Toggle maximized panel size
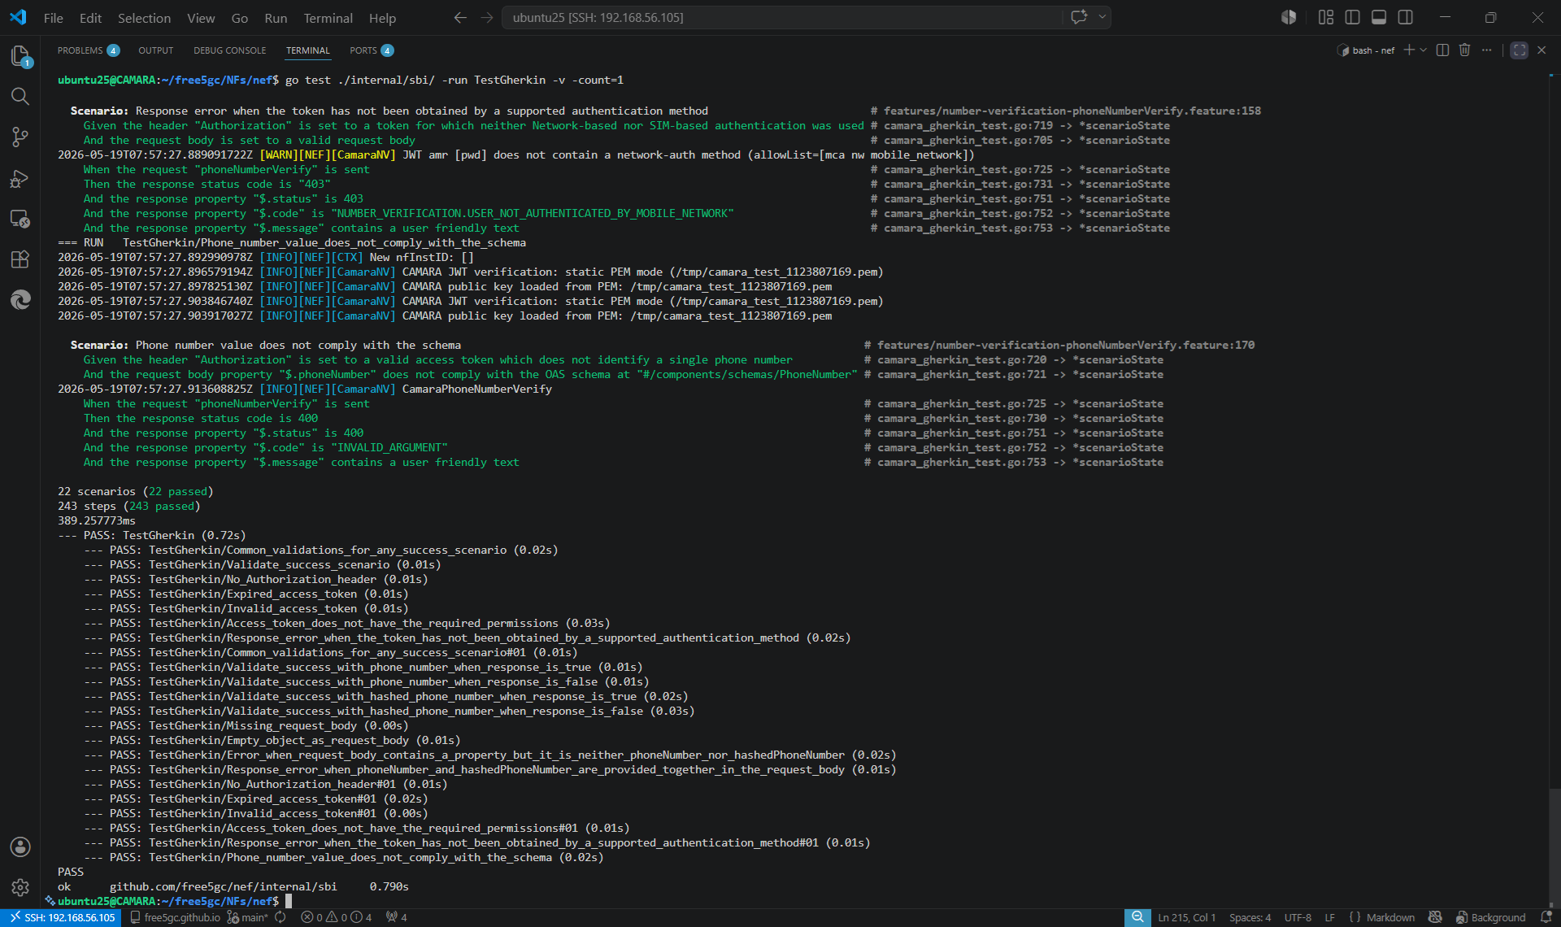 tap(1519, 50)
